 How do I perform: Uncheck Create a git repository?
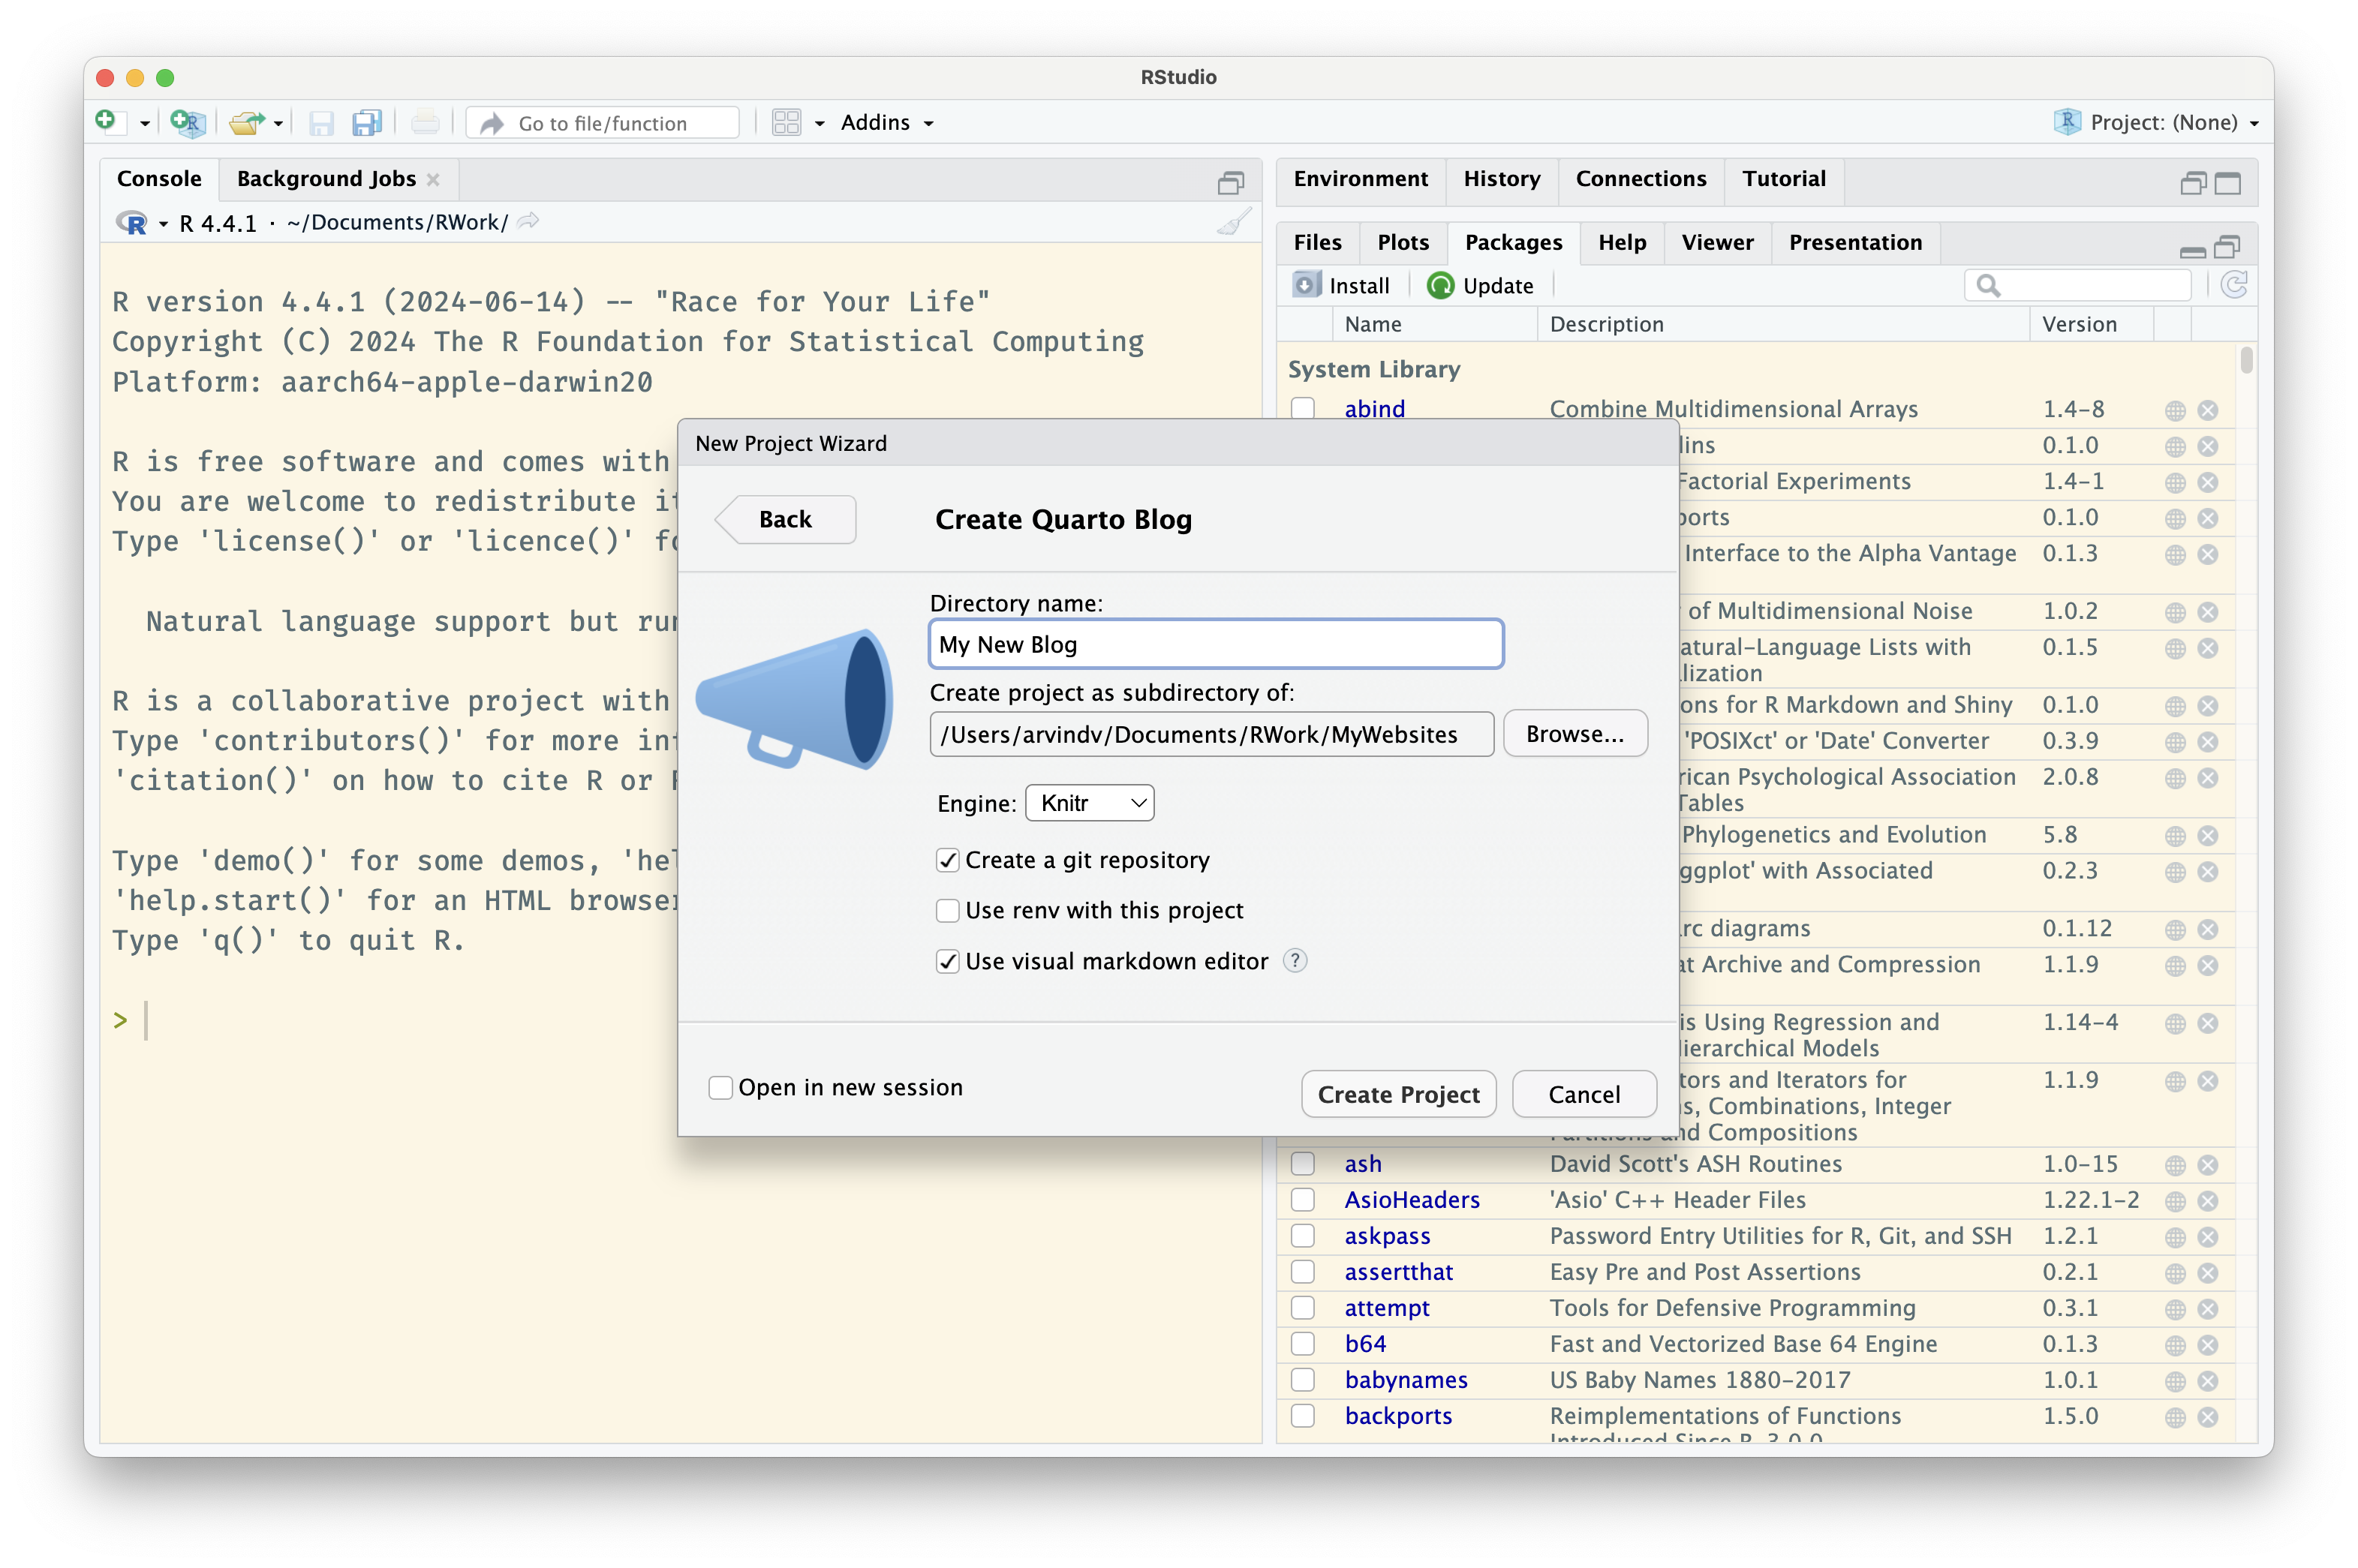pyautogui.click(x=947, y=861)
